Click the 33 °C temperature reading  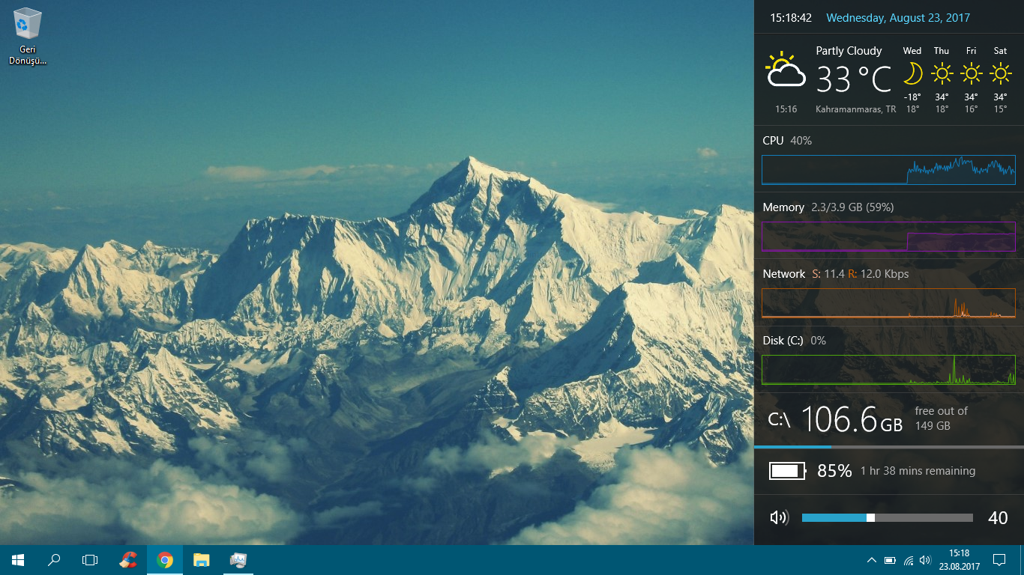click(854, 79)
